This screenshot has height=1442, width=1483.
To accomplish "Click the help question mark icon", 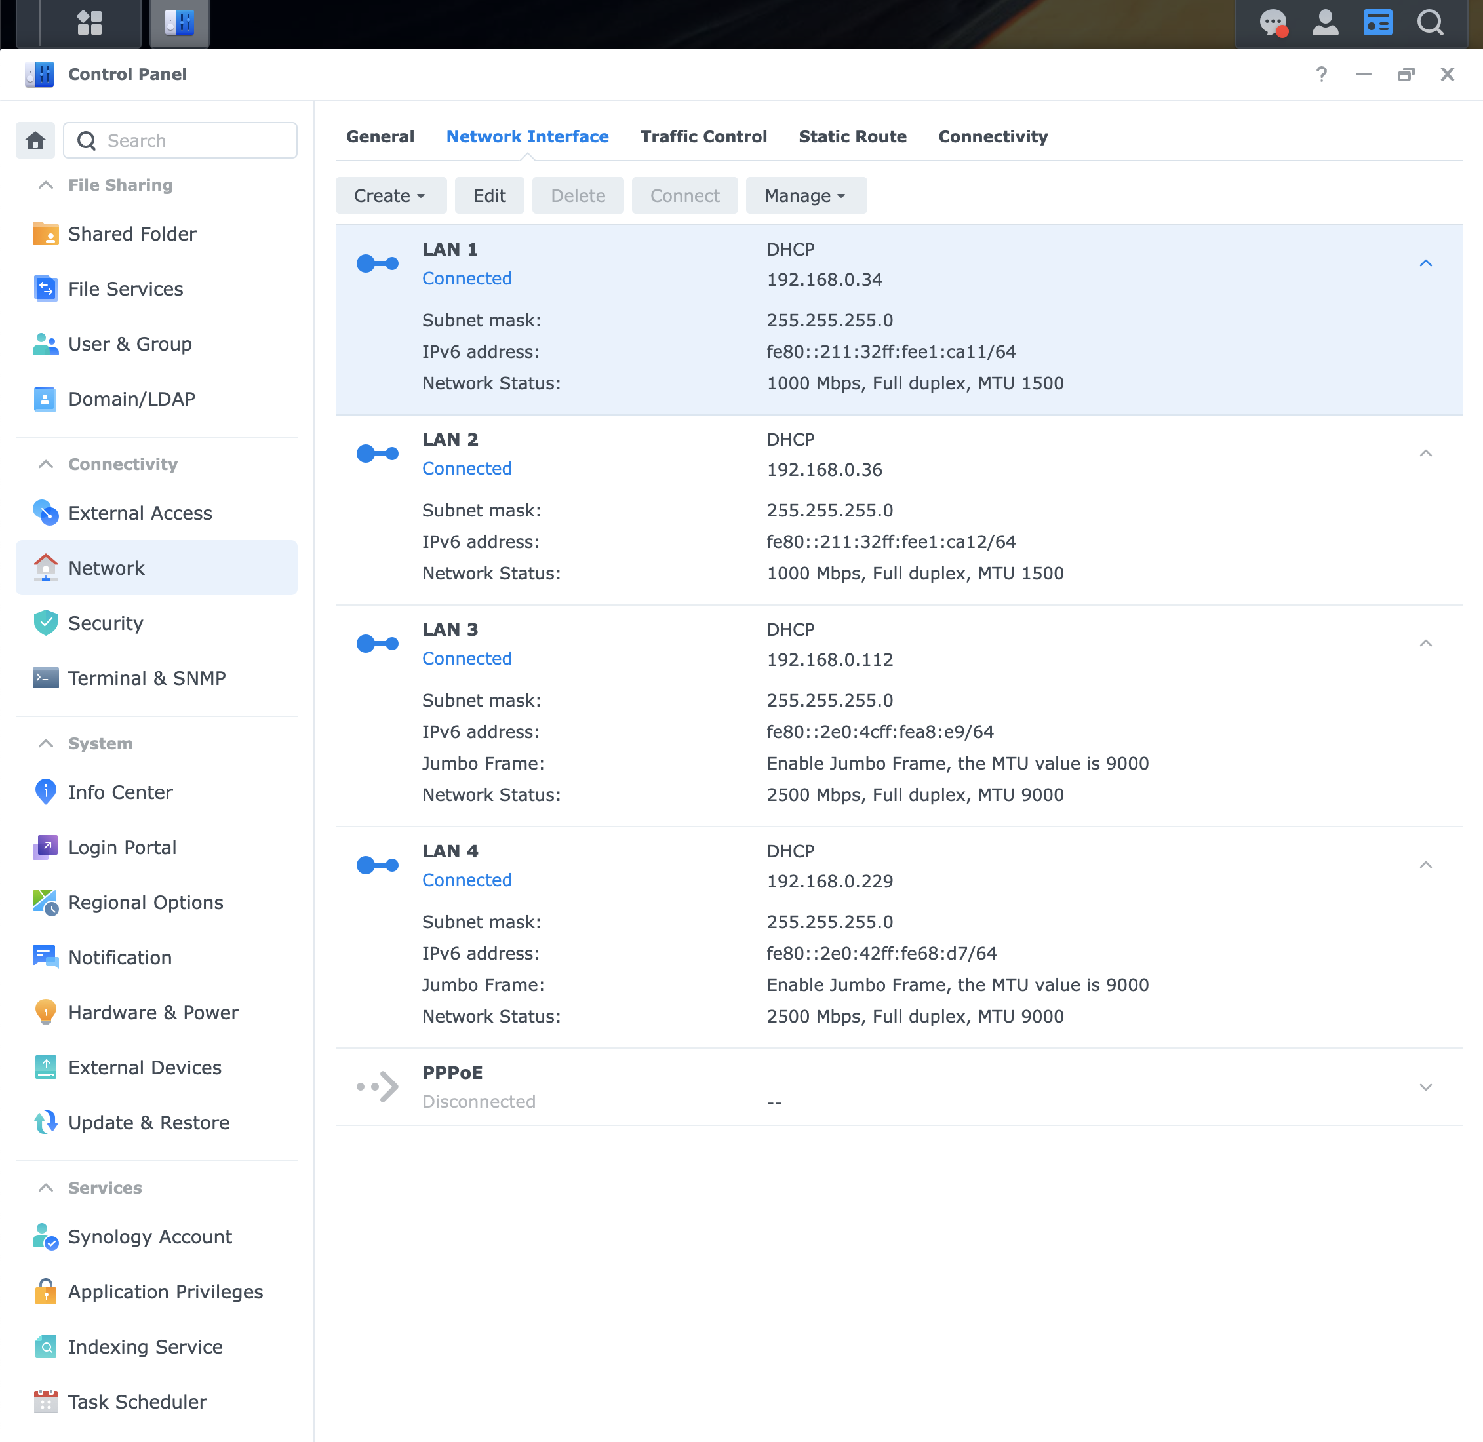I will coord(1322,74).
